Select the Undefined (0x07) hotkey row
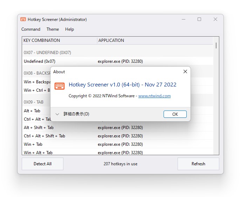 pos(118,61)
